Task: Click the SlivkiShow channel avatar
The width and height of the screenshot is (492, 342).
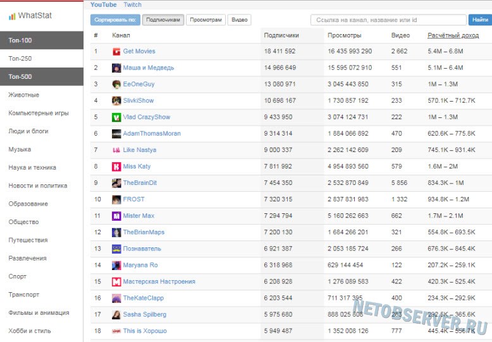Action: (x=116, y=101)
